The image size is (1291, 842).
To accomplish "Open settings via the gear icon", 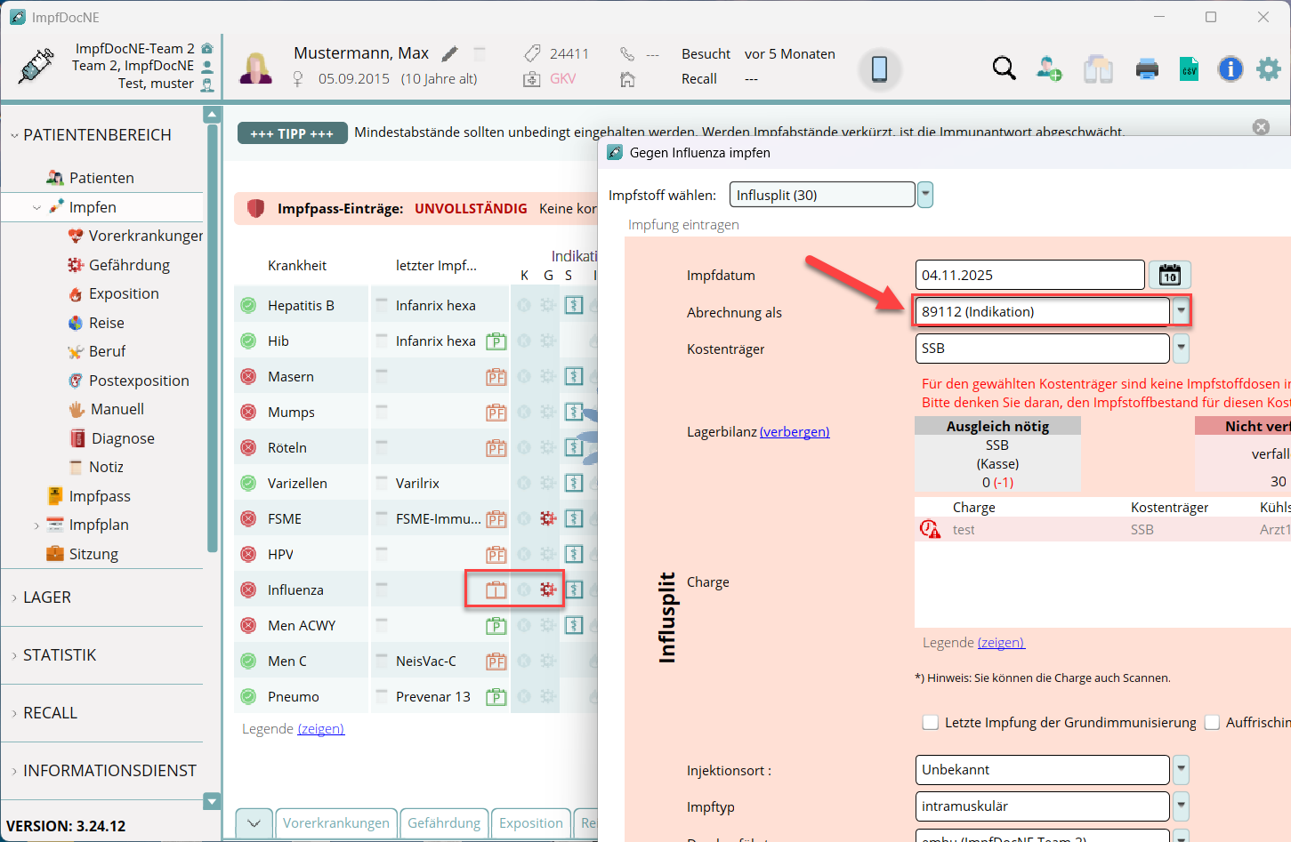I will tap(1269, 68).
